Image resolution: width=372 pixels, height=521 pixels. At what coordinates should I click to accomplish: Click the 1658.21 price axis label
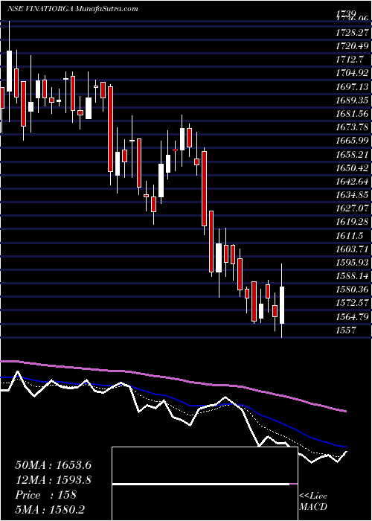[x=353, y=155]
